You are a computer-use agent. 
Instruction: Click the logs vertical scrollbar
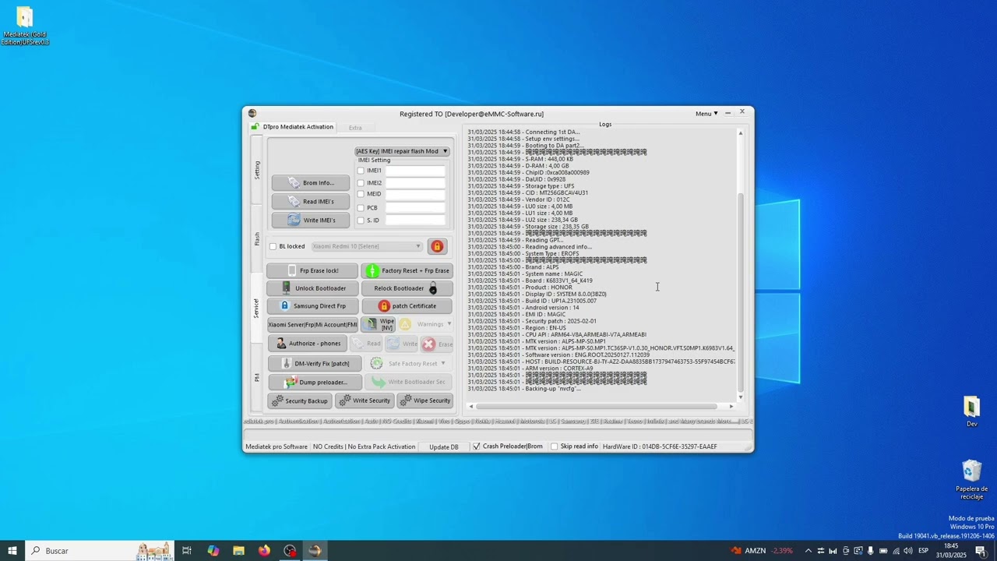click(x=740, y=292)
